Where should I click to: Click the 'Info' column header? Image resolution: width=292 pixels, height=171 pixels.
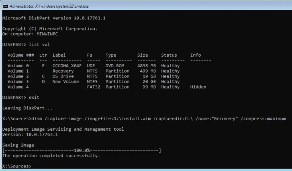pos(195,55)
